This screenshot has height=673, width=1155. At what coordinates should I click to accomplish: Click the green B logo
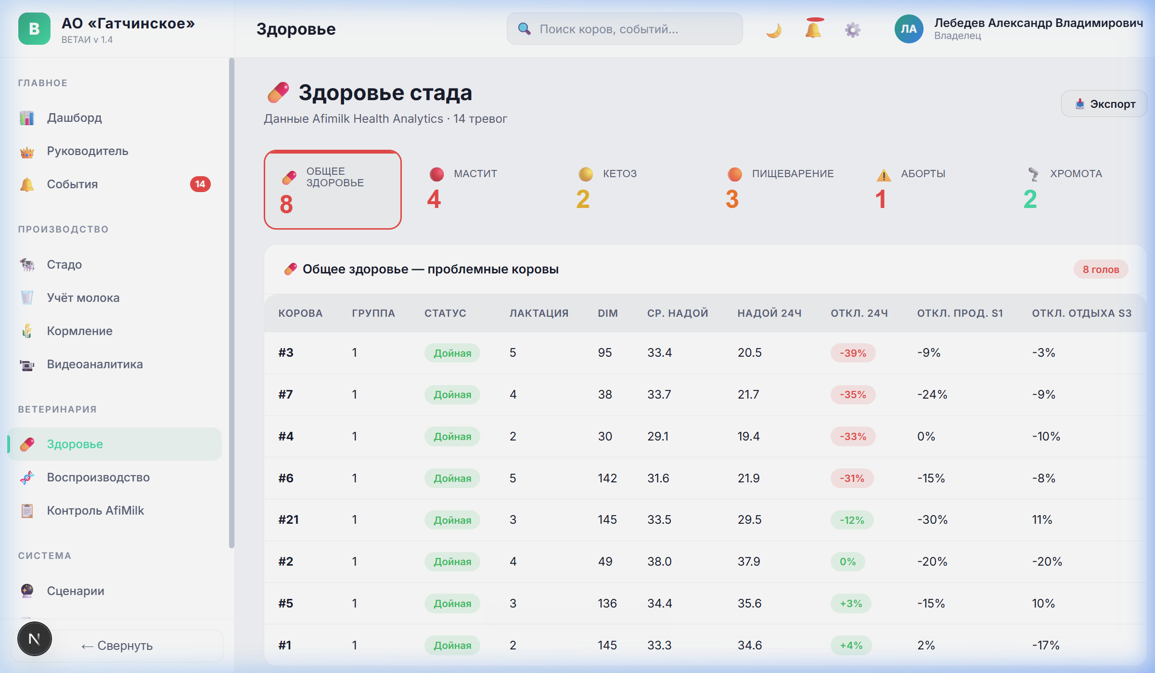pyautogui.click(x=34, y=29)
